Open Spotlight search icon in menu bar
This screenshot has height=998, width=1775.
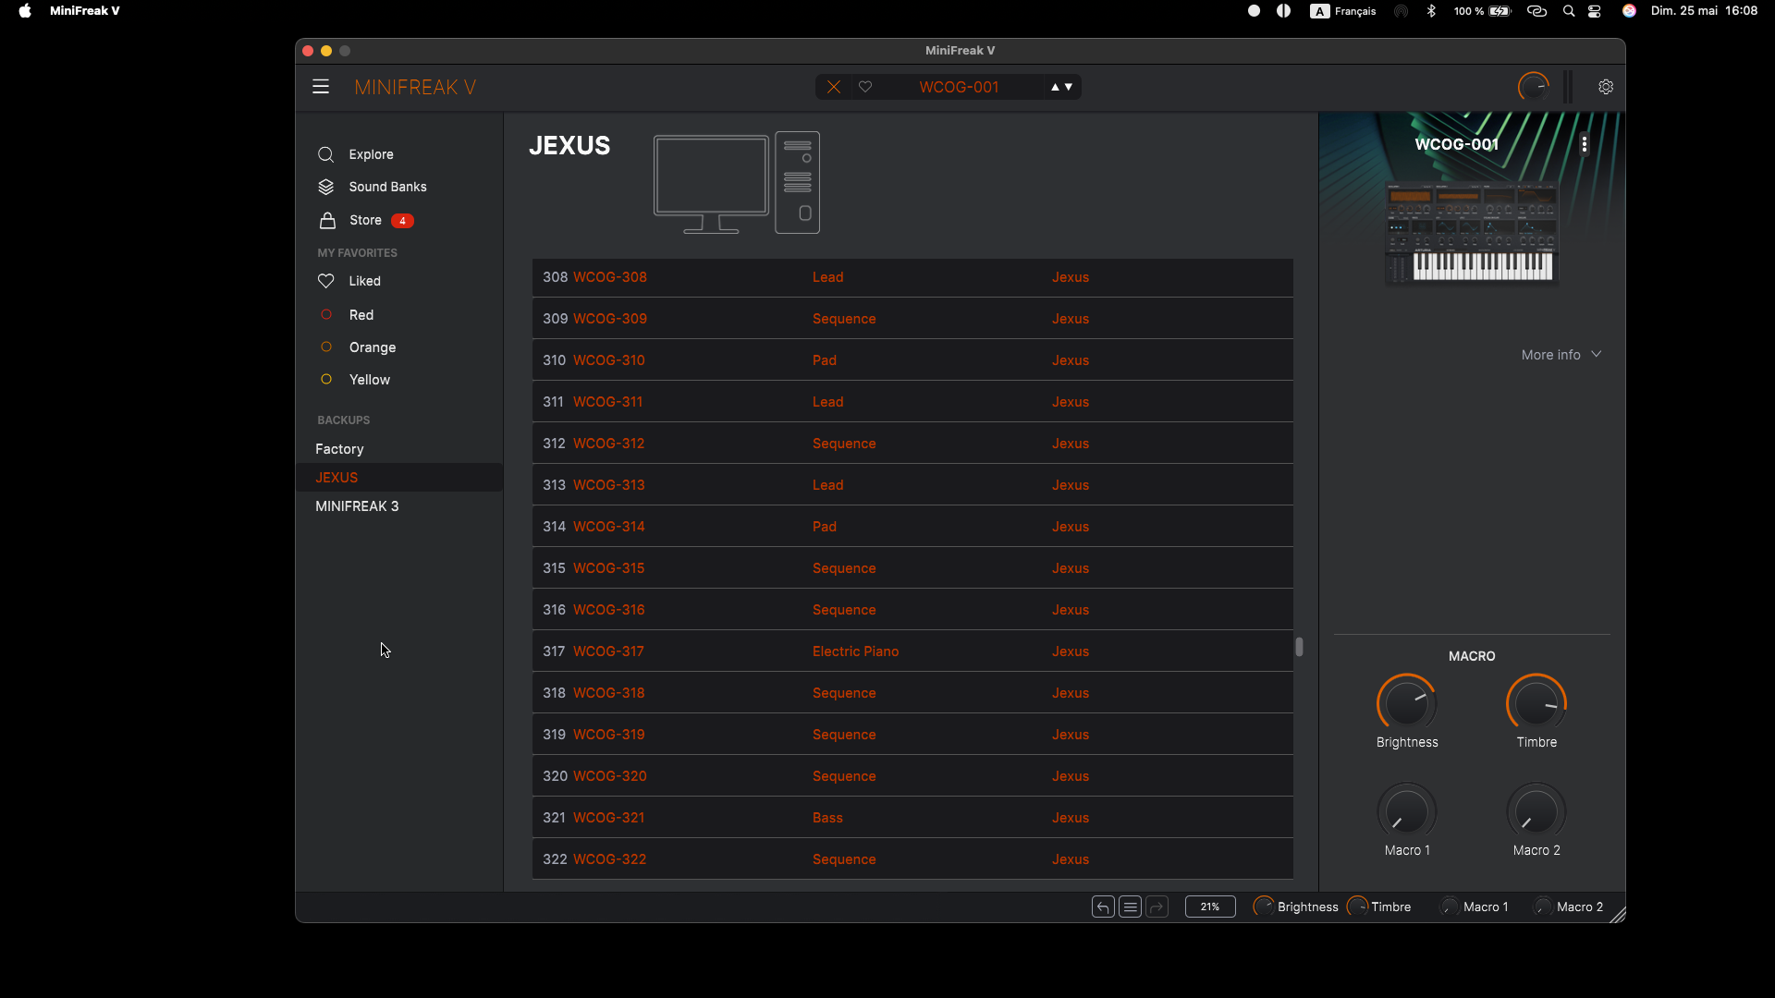1569,11
